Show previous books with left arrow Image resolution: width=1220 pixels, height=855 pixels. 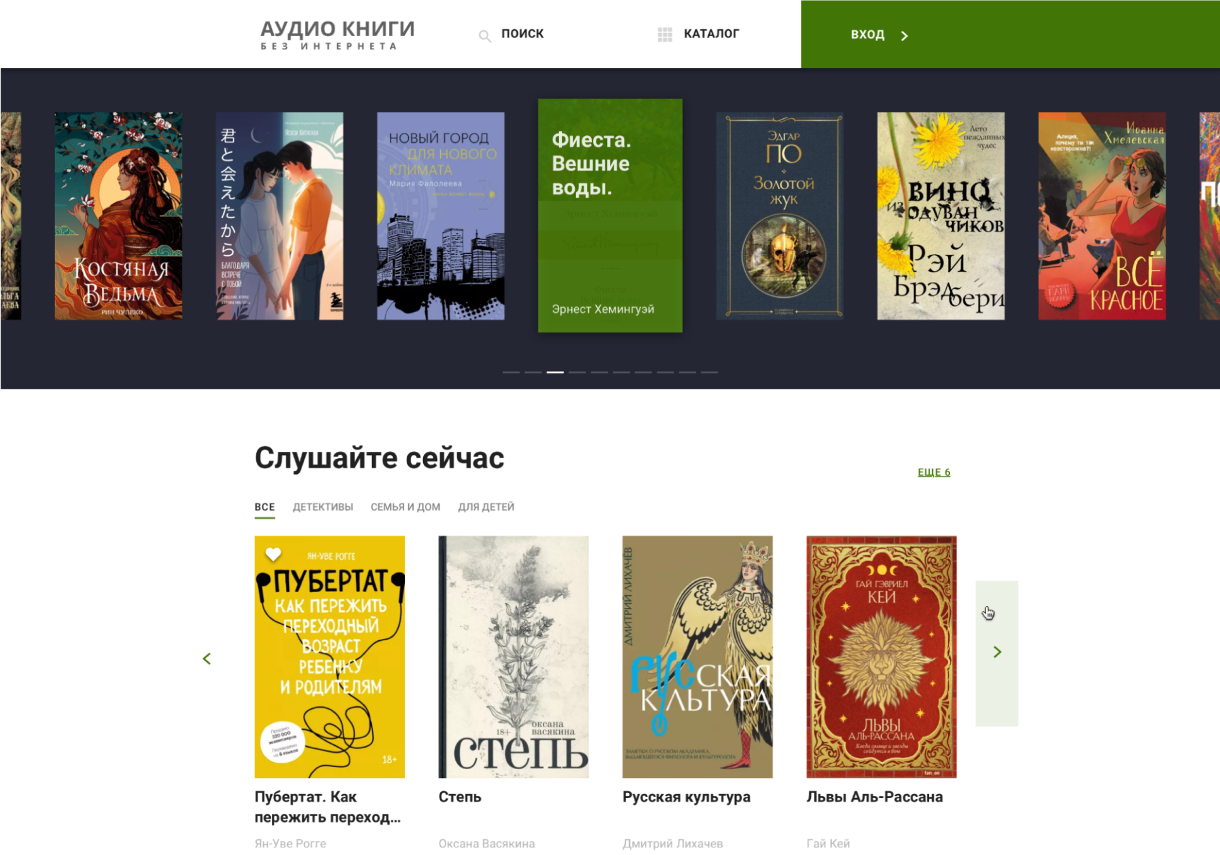coord(207,659)
